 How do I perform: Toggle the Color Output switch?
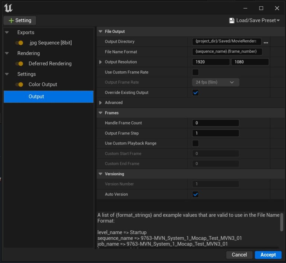coord(19,84)
